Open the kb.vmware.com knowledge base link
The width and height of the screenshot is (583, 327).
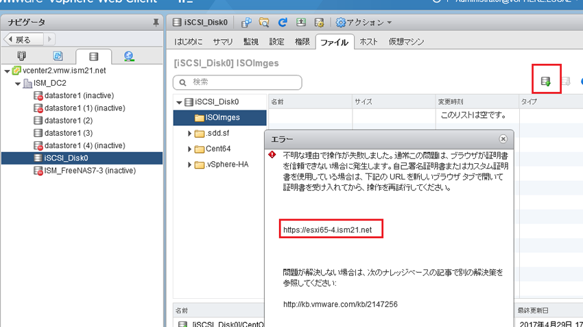coord(340,304)
